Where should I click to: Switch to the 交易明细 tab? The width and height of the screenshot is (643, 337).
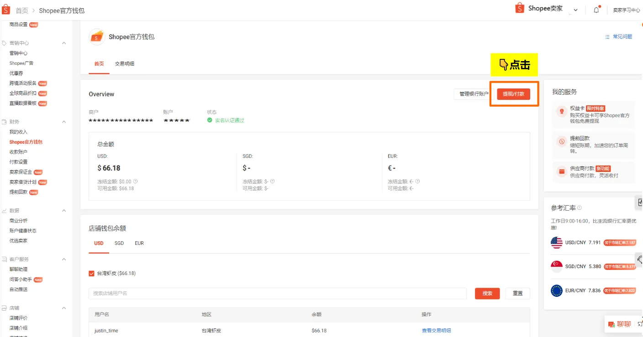click(125, 63)
